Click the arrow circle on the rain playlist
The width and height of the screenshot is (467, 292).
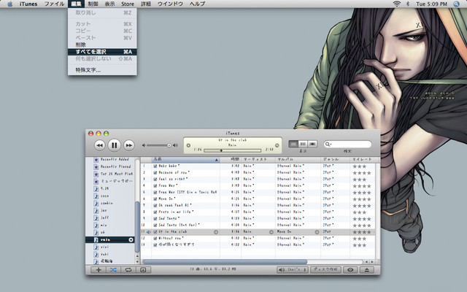[131, 240]
